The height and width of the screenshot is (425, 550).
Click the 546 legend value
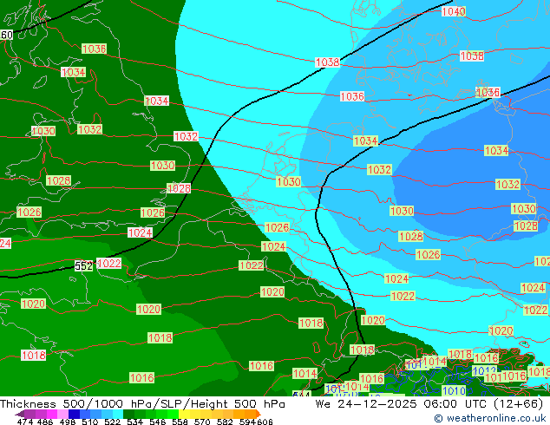158,422
